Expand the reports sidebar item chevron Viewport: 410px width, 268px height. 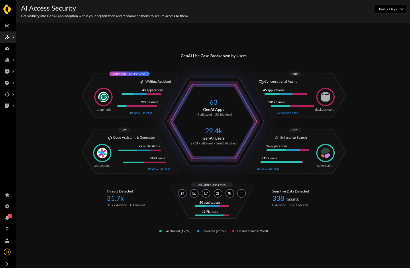[13, 106]
